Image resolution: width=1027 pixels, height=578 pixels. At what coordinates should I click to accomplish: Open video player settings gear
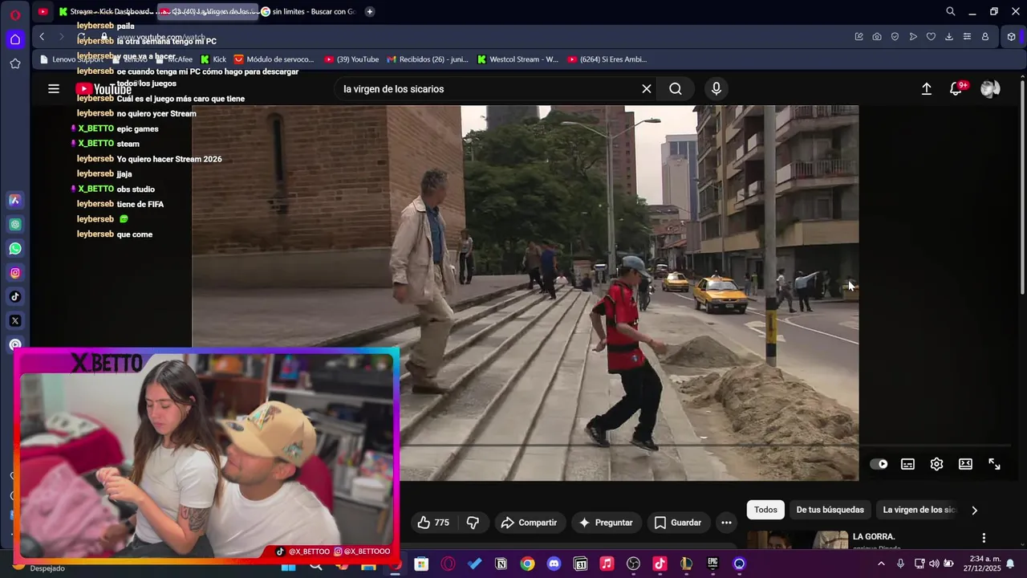(936, 464)
